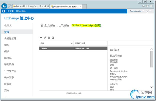The height and width of the screenshot is (101, 156).
Task: Click Exchange ActiveSync in the features list
Action: 119,71
